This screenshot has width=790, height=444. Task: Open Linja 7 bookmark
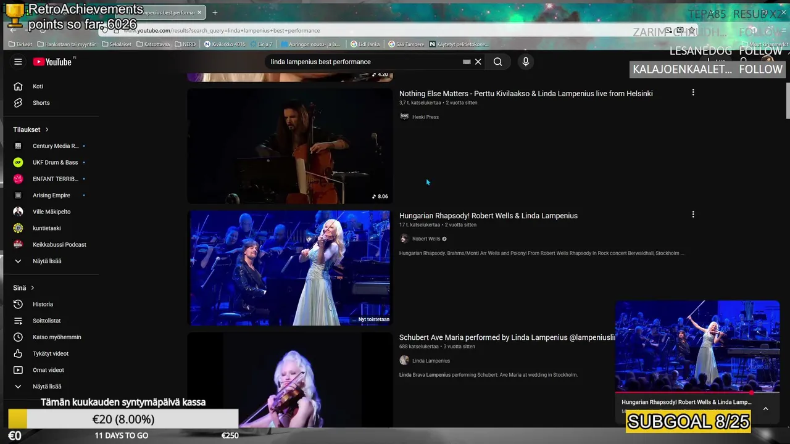pyautogui.click(x=261, y=44)
